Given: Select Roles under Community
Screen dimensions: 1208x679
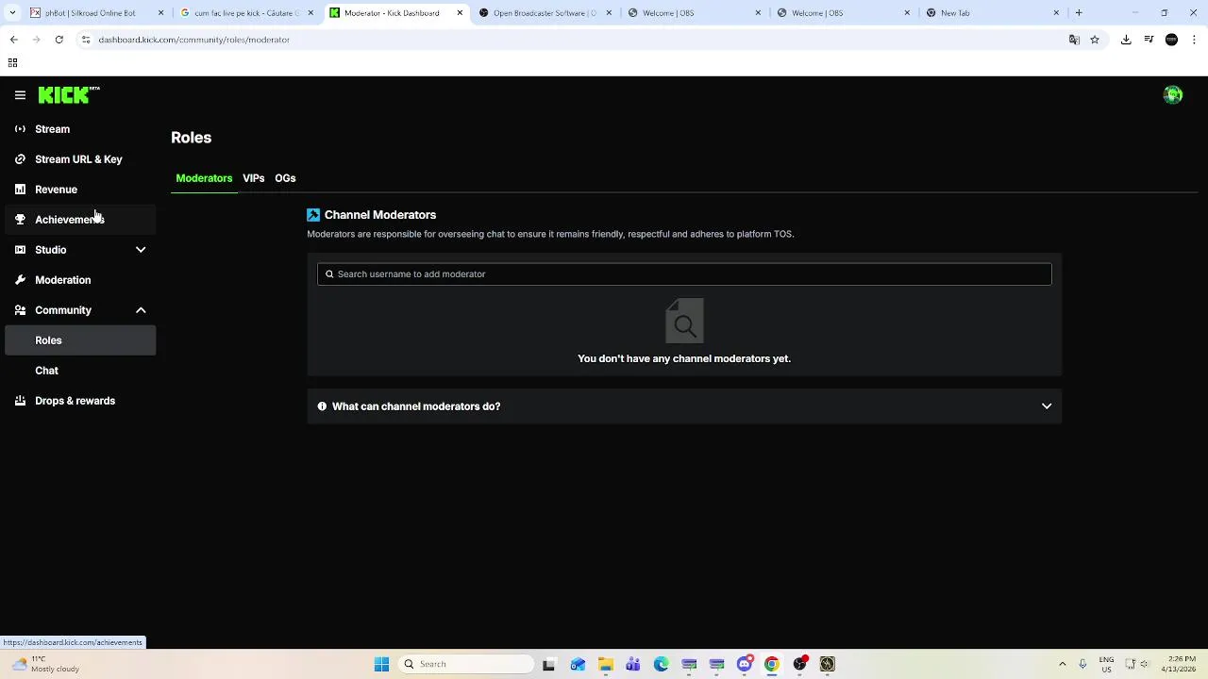Looking at the screenshot, I should coord(80,340).
